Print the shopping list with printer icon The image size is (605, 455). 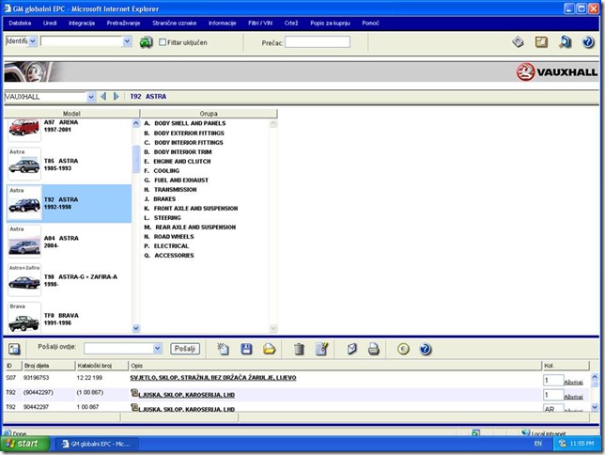click(x=374, y=349)
